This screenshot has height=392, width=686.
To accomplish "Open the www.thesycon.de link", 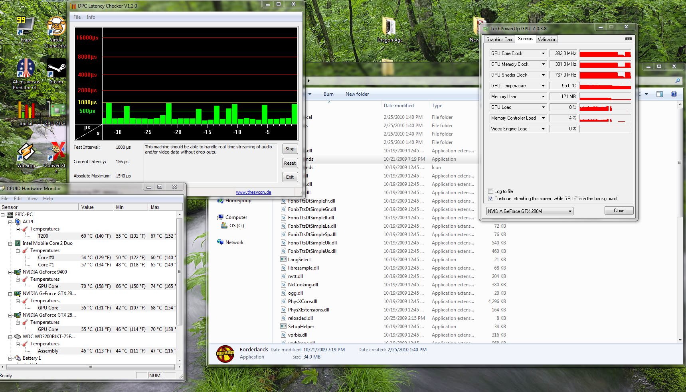I will [253, 192].
